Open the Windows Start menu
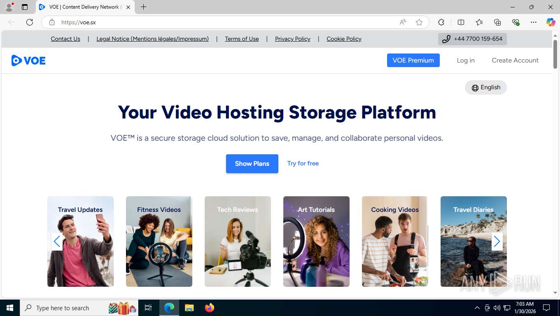The image size is (560, 316). pyautogui.click(x=10, y=308)
